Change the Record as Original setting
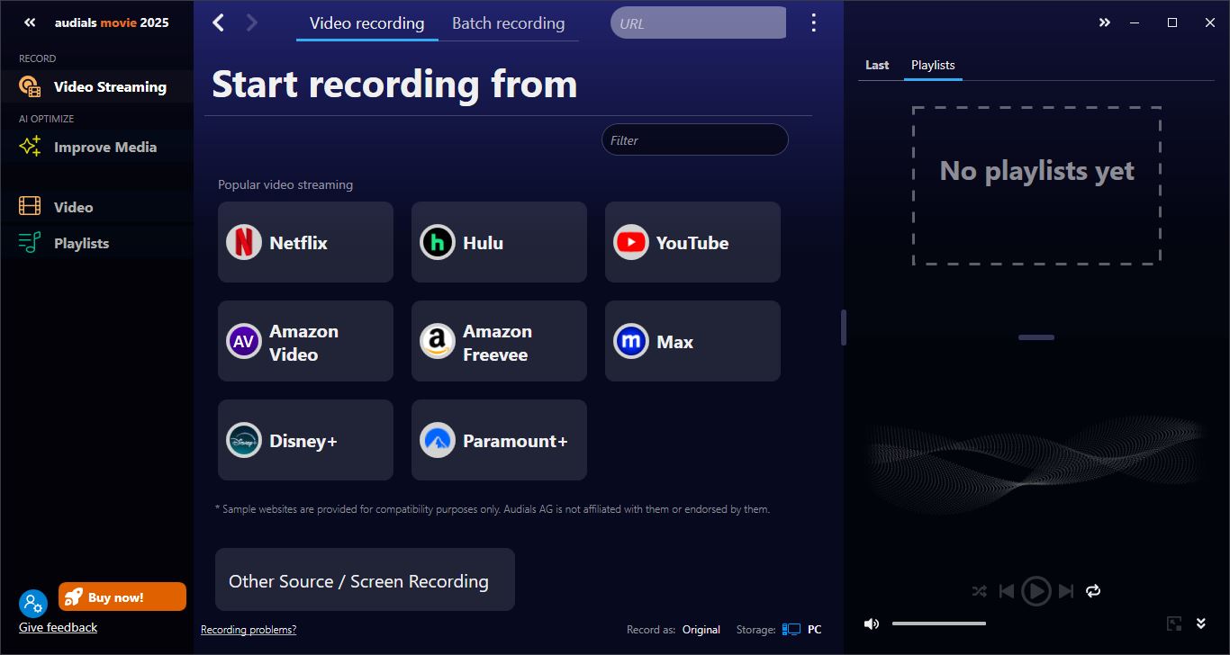Image resolution: width=1230 pixels, height=655 pixels. 701,630
